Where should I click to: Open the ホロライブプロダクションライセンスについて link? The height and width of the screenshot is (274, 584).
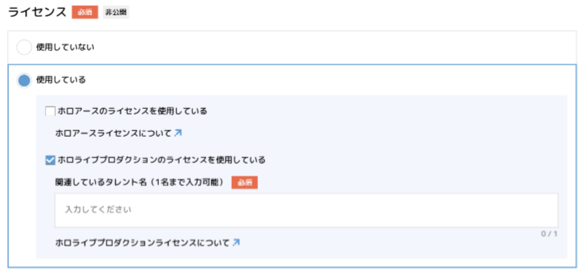tap(142, 242)
